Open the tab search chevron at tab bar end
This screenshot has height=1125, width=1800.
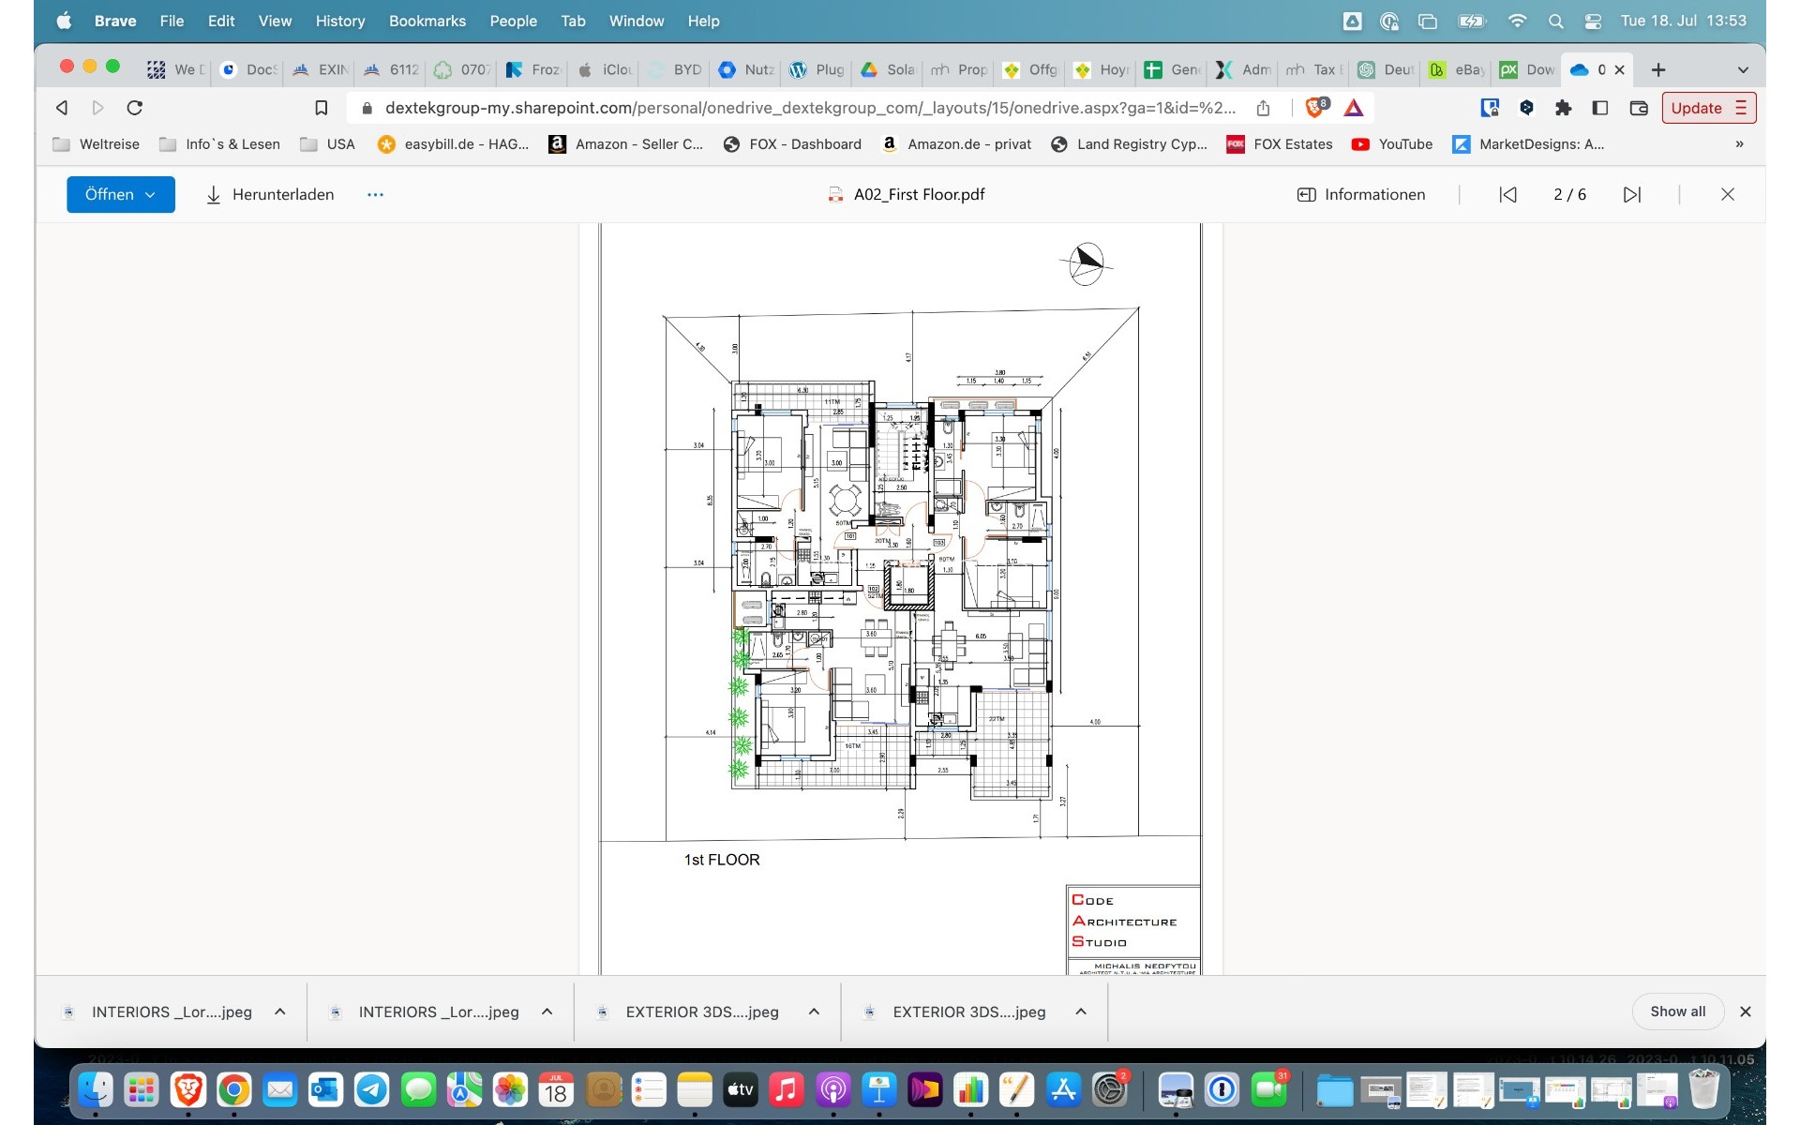1742,69
